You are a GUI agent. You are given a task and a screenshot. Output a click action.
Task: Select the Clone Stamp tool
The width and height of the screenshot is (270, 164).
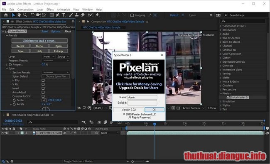76,15
